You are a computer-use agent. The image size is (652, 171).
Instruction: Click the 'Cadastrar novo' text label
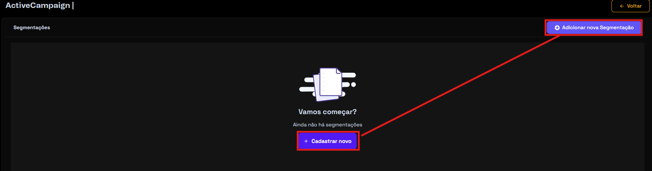(x=331, y=141)
